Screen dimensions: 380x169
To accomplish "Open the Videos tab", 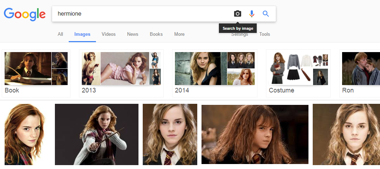I will pos(108,34).
